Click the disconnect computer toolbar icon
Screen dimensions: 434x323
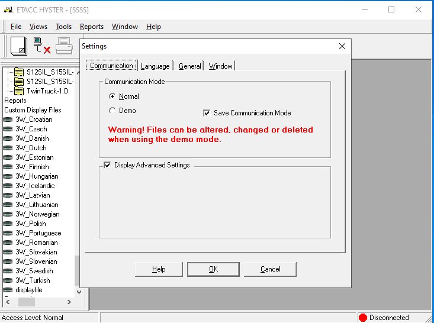click(x=42, y=46)
